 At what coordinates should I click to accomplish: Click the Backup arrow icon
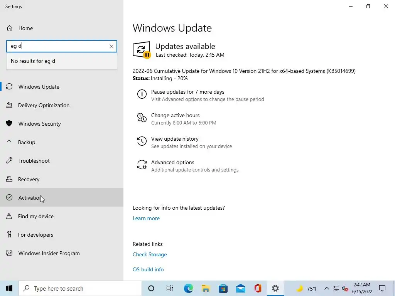[9, 142]
